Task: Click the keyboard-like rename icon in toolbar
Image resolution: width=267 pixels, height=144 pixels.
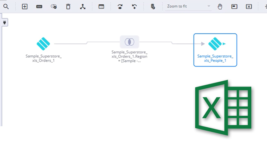Action: tap(39, 7)
